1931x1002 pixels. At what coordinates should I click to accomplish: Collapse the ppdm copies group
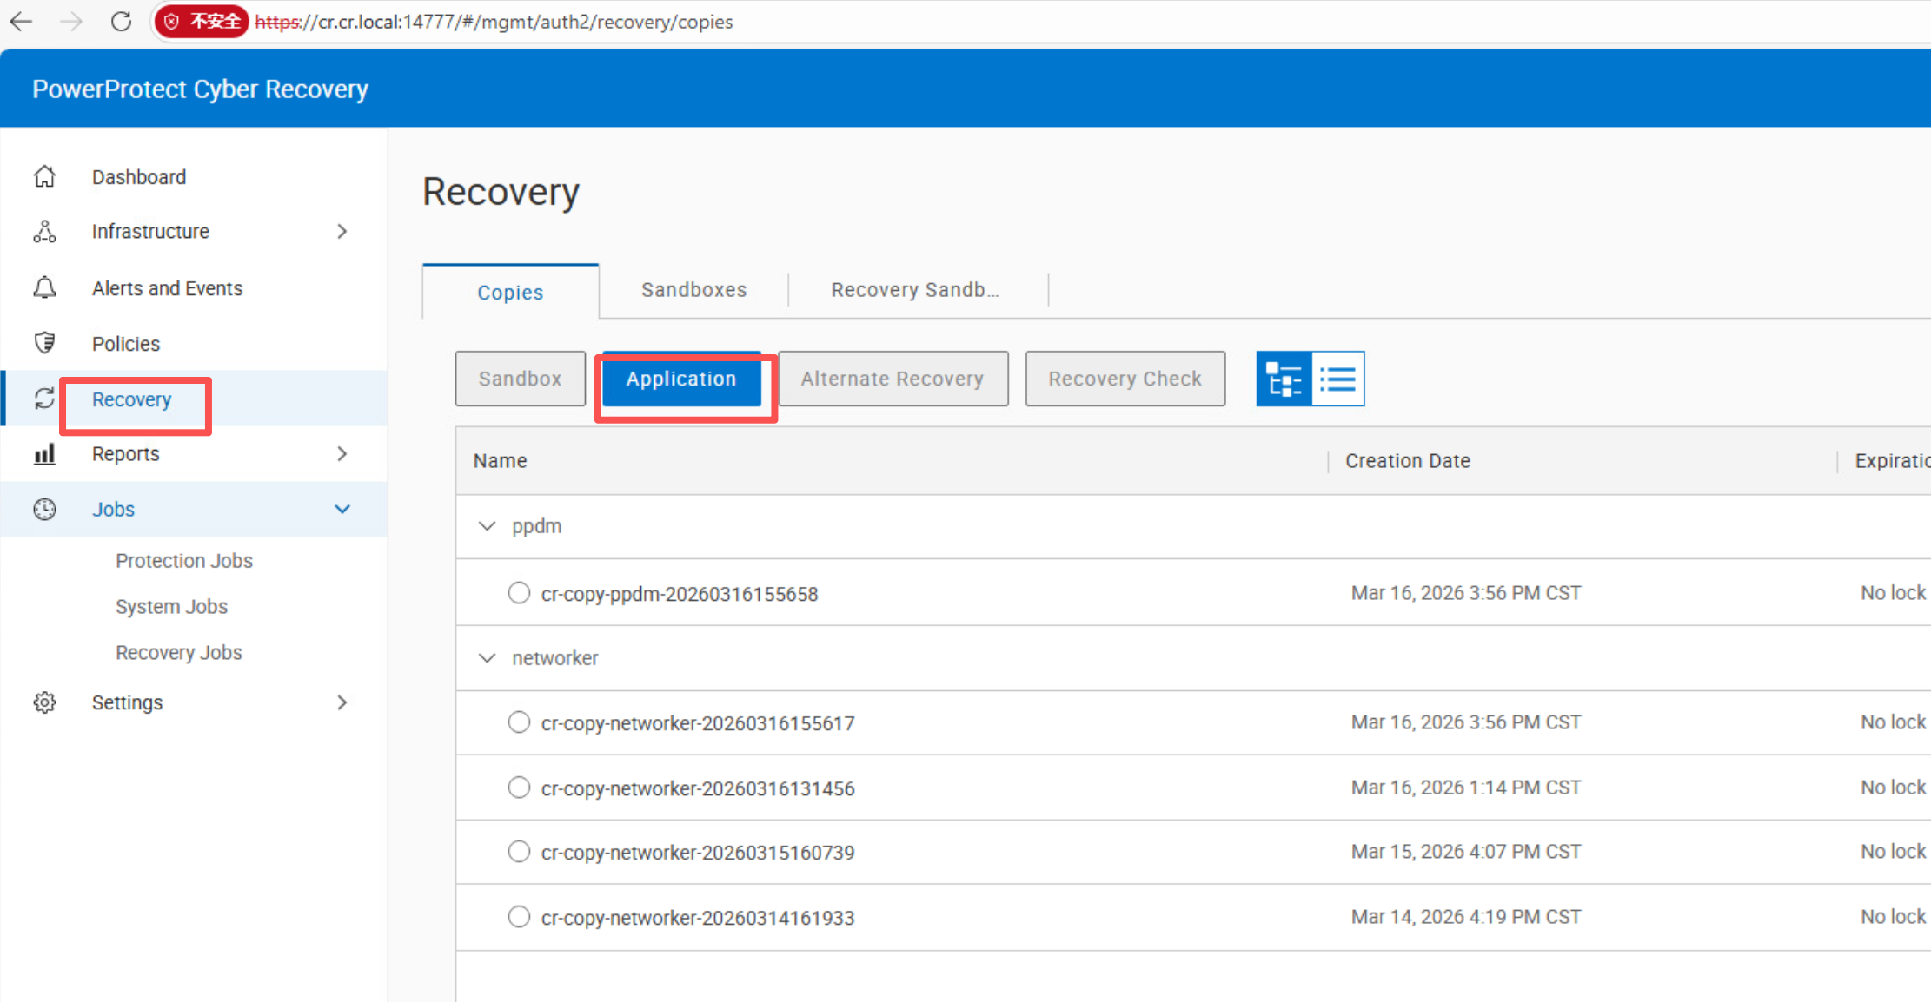(487, 526)
